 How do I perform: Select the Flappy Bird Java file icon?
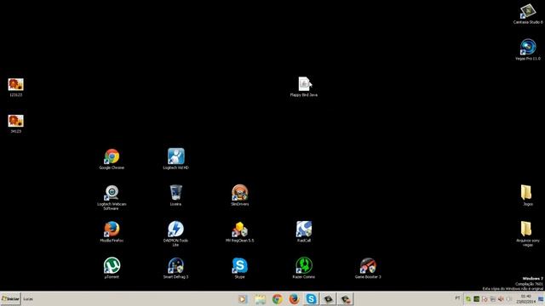click(x=304, y=87)
